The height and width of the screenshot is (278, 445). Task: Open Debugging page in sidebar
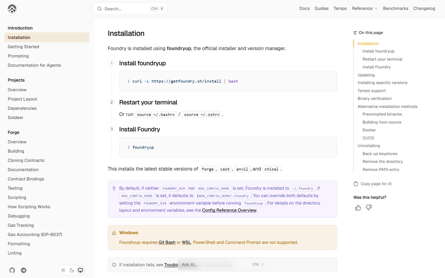point(19,216)
